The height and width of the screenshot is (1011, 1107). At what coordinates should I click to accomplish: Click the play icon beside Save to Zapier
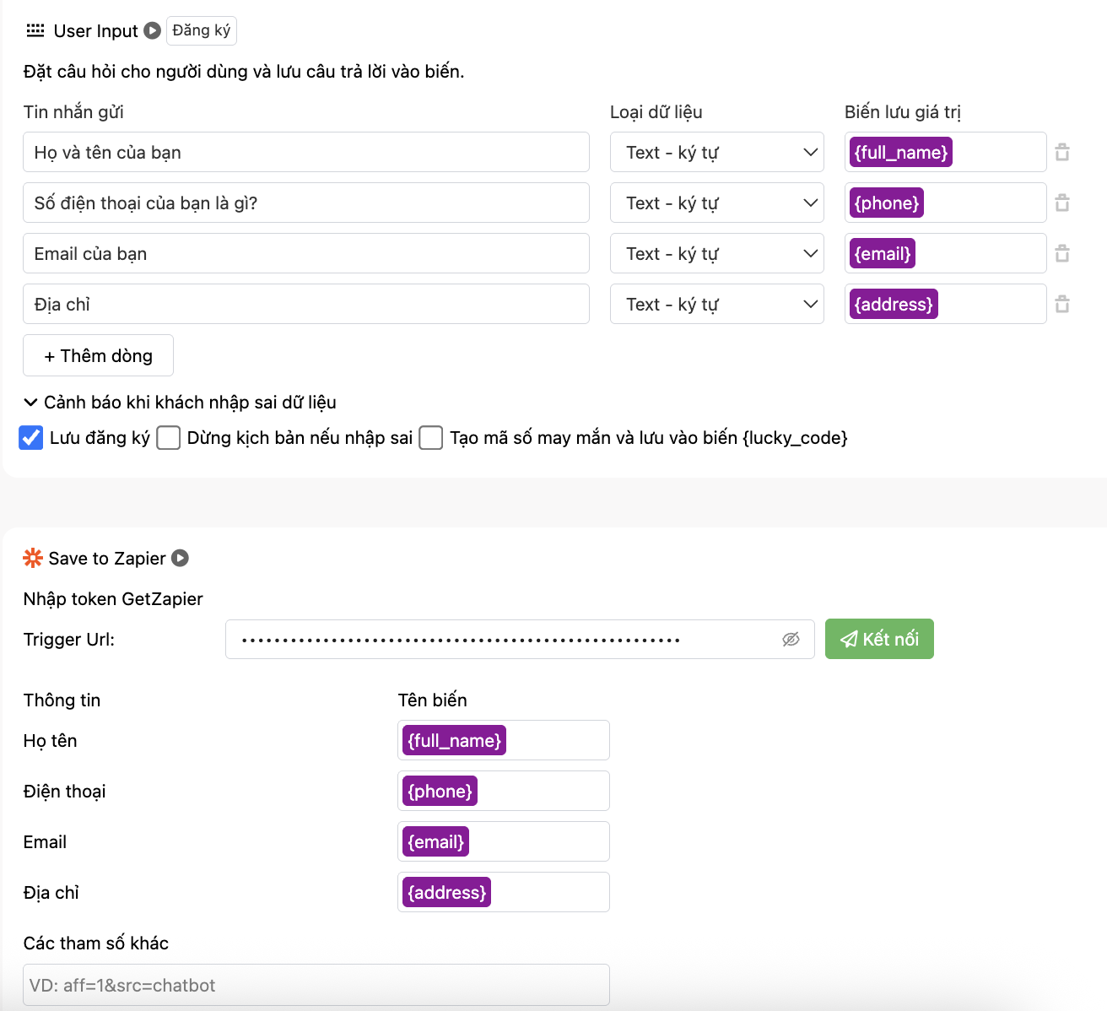click(x=180, y=558)
